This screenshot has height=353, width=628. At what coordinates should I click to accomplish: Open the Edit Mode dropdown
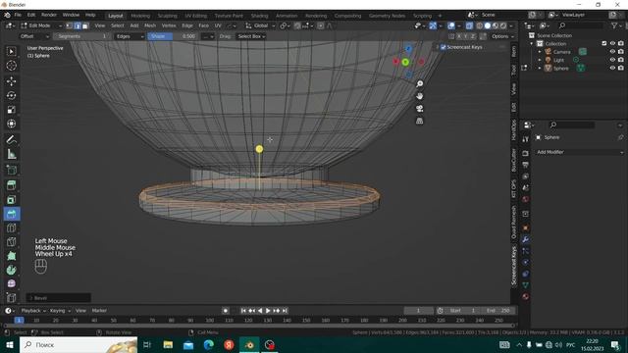(x=41, y=25)
